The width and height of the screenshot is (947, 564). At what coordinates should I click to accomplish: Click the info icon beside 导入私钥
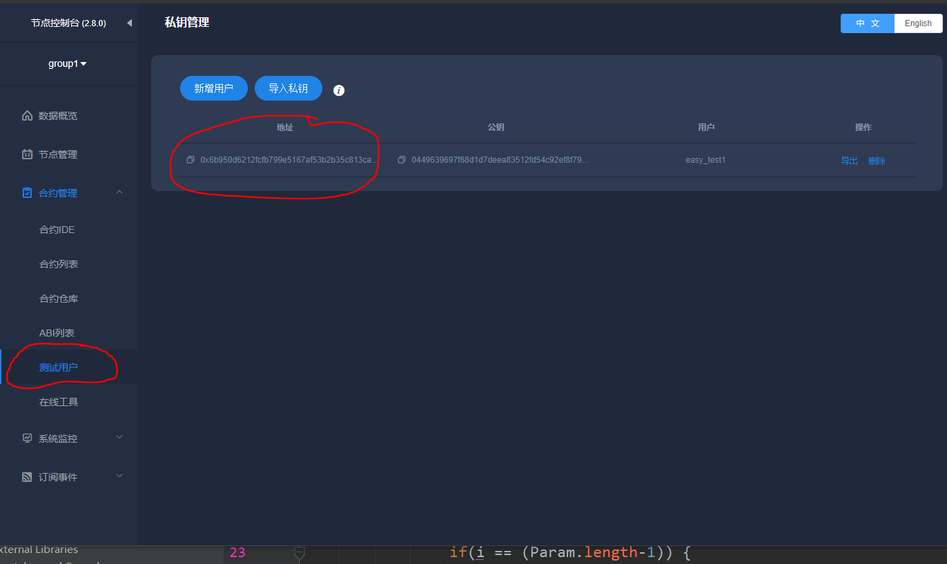338,90
